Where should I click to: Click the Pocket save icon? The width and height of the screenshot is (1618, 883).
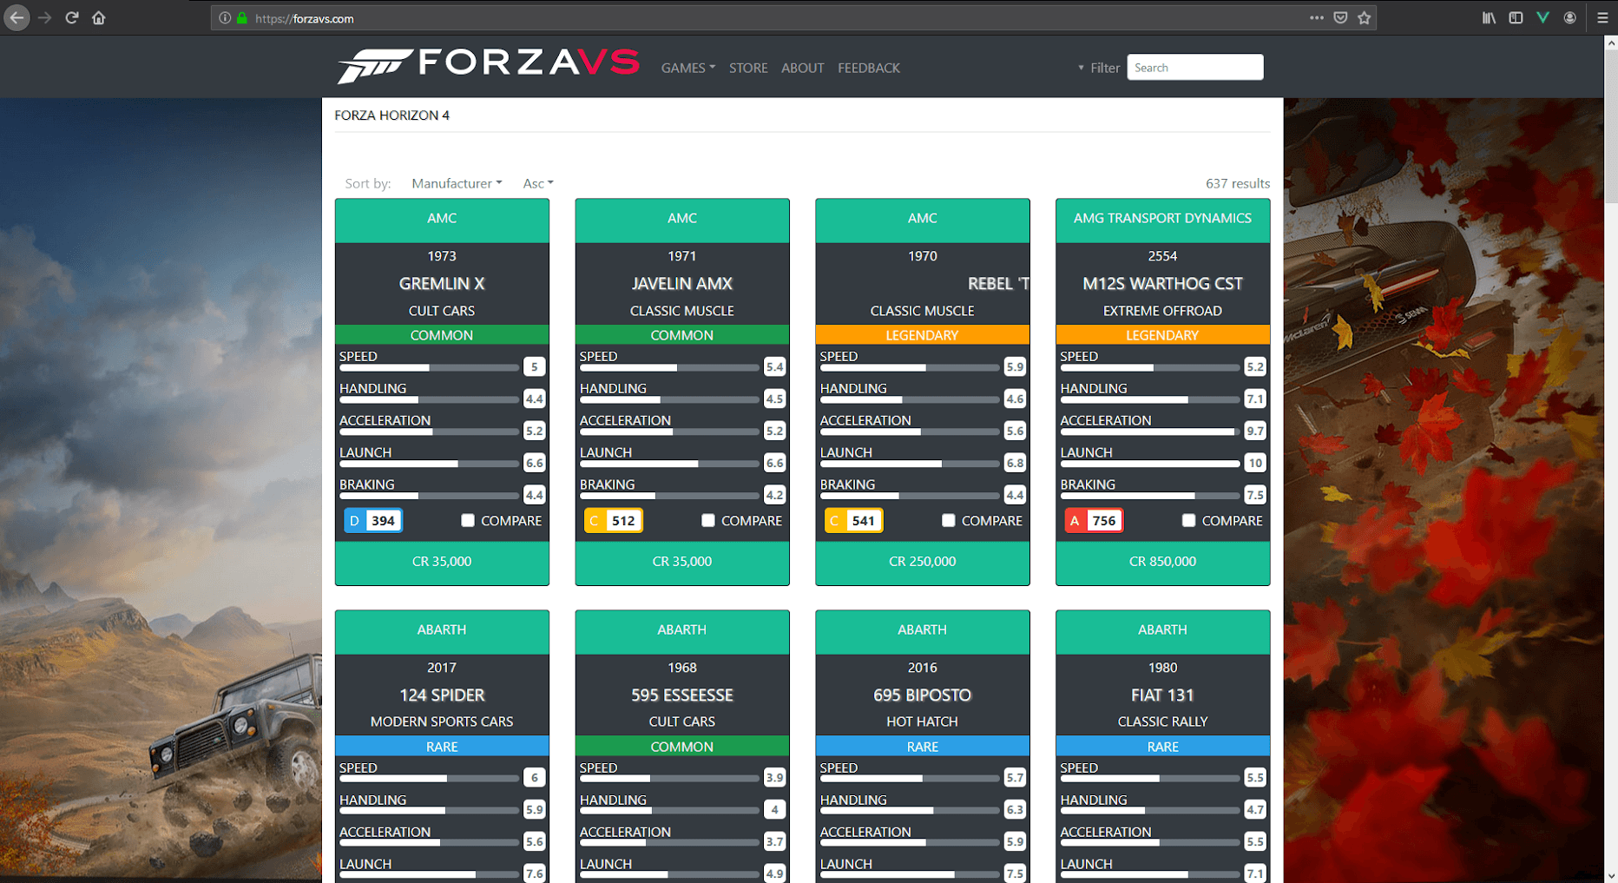(x=1340, y=17)
